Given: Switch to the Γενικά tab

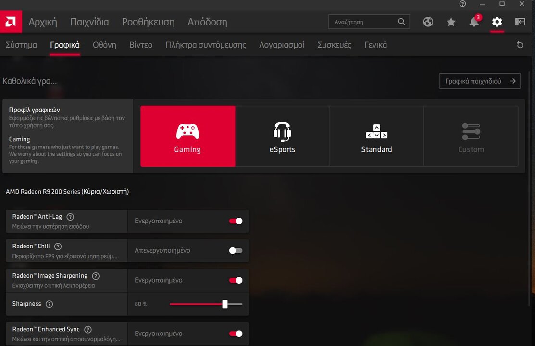Looking at the screenshot, I should (375, 45).
